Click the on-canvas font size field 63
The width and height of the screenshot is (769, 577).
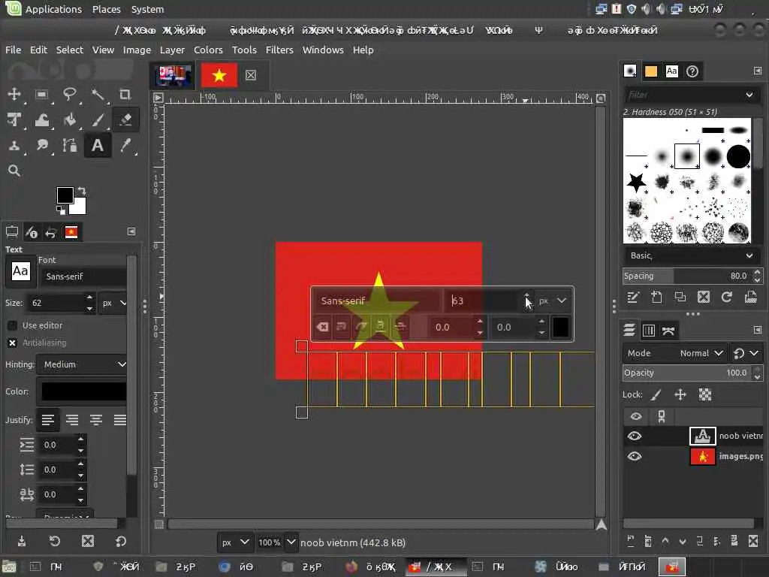pyautogui.click(x=482, y=301)
